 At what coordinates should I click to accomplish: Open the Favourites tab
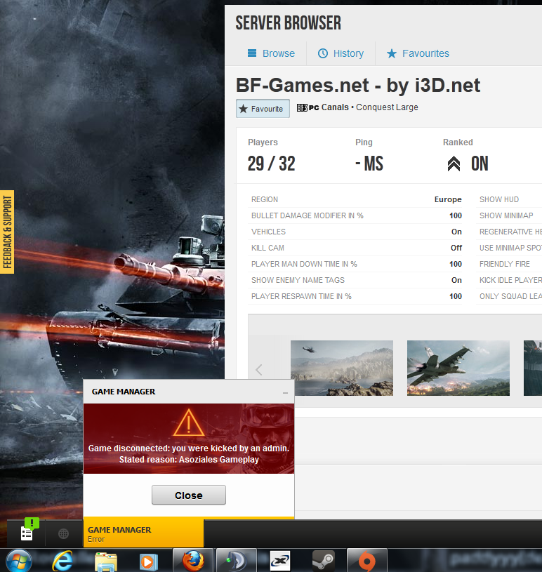click(x=418, y=53)
